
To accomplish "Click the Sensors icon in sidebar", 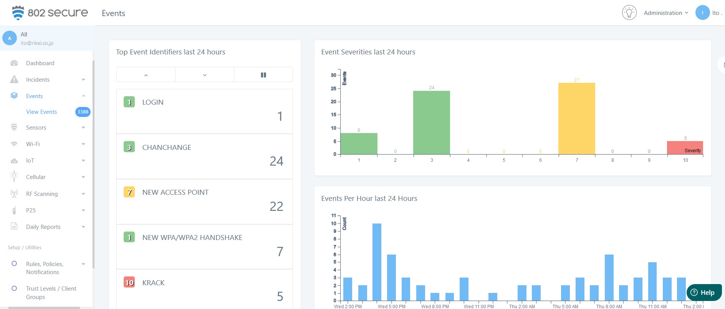I will pos(14,127).
